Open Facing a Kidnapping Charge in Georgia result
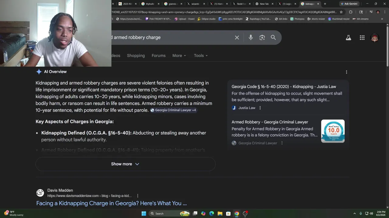 [x=111, y=203]
